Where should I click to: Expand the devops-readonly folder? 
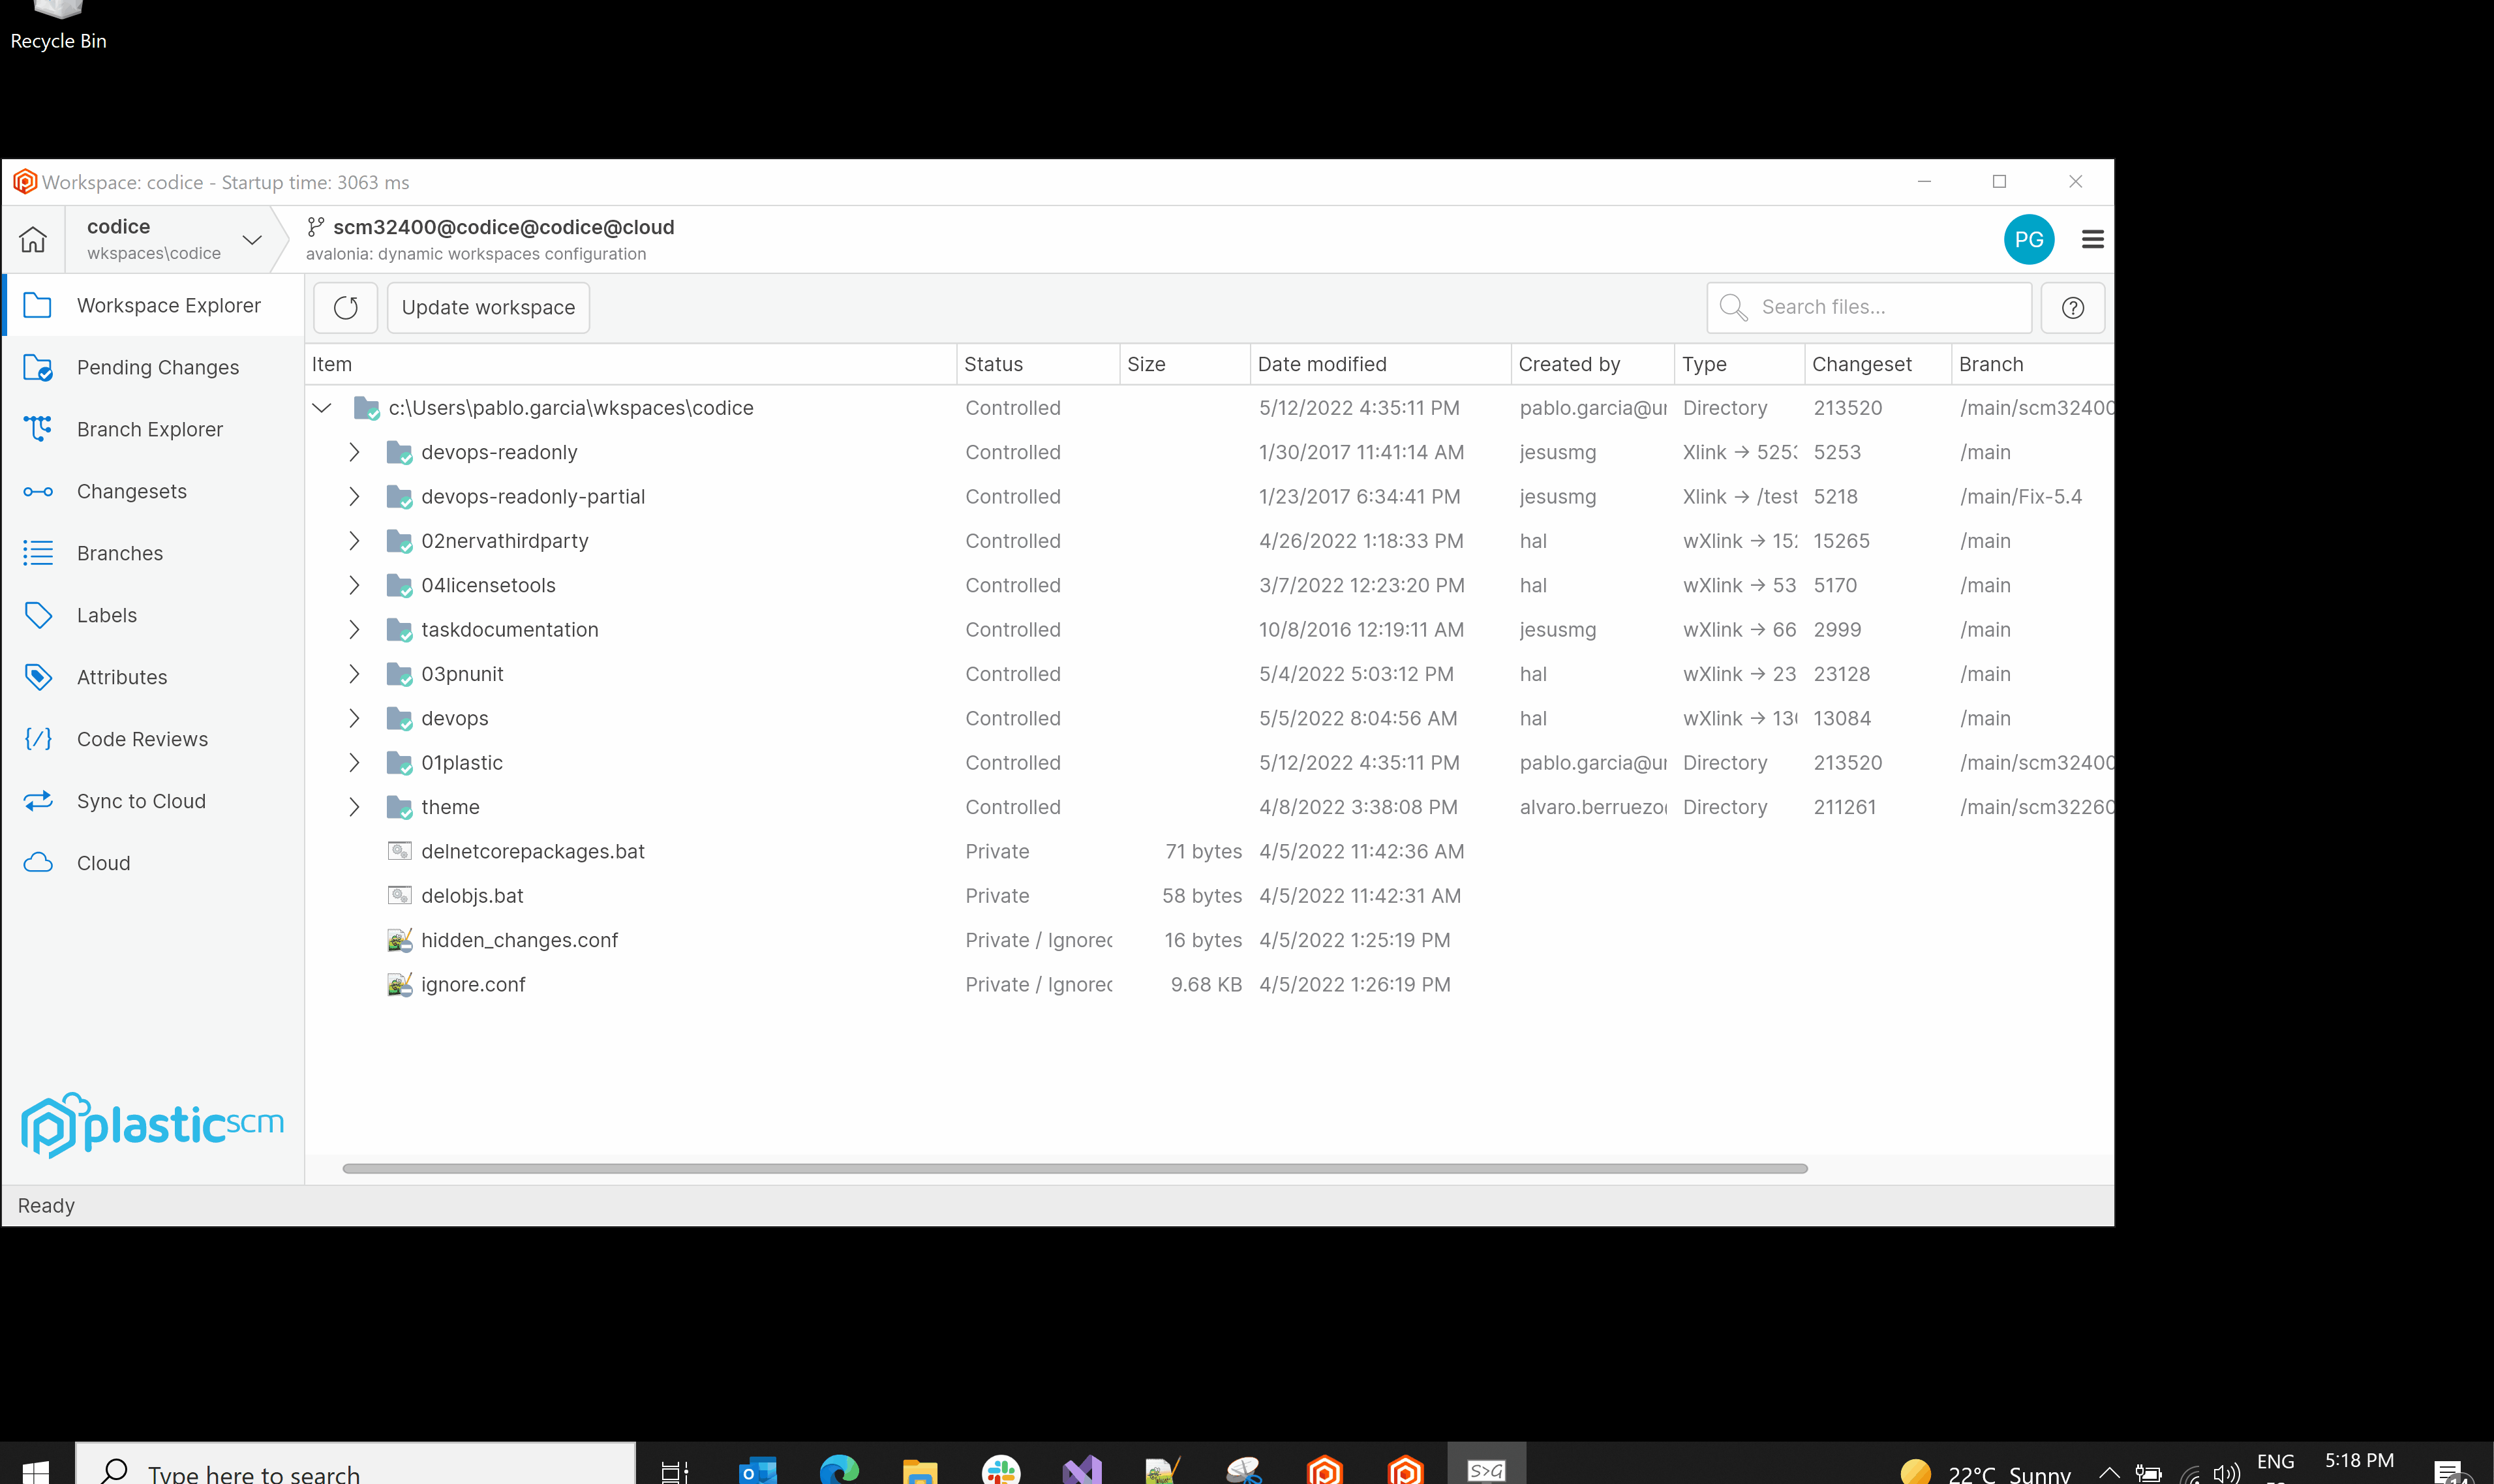(x=354, y=452)
